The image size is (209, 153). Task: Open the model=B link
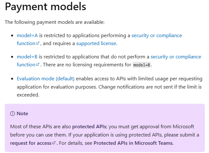27,57
